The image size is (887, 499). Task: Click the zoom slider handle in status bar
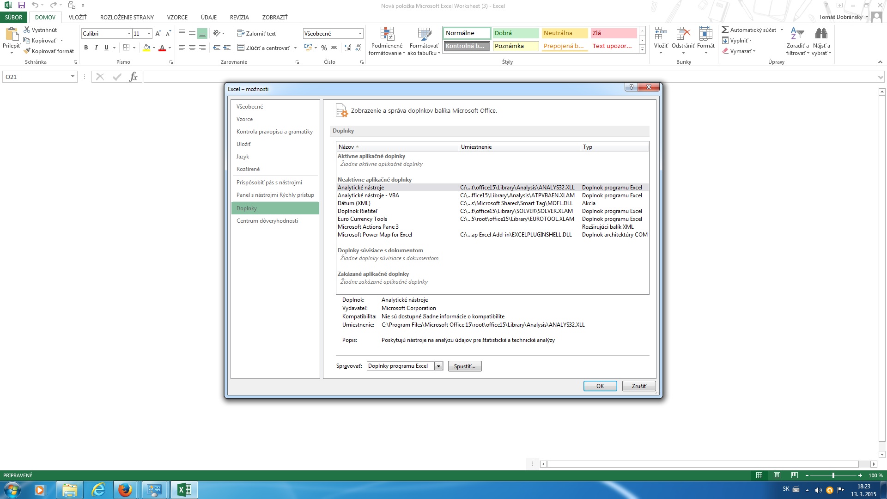pos(833,475)
